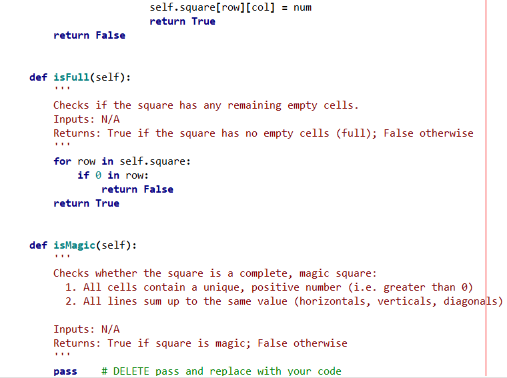Click the closing triple quotes of the isFull docstring

(62, 143)
